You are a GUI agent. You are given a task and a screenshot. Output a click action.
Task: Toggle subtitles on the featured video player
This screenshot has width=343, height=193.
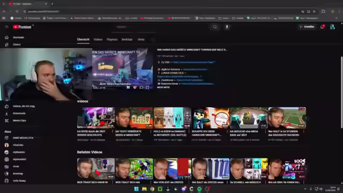point(128,87)
